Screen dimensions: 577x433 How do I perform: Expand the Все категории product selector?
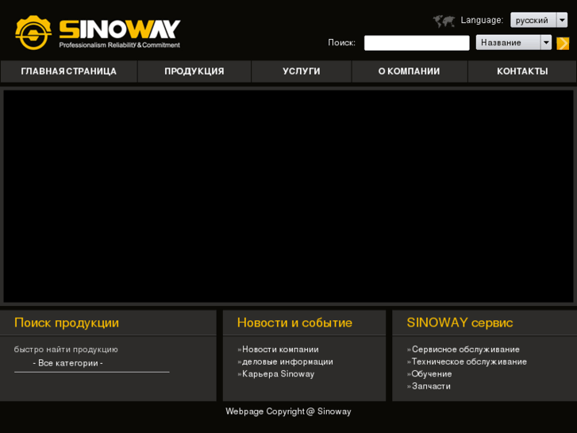[91, 363]
